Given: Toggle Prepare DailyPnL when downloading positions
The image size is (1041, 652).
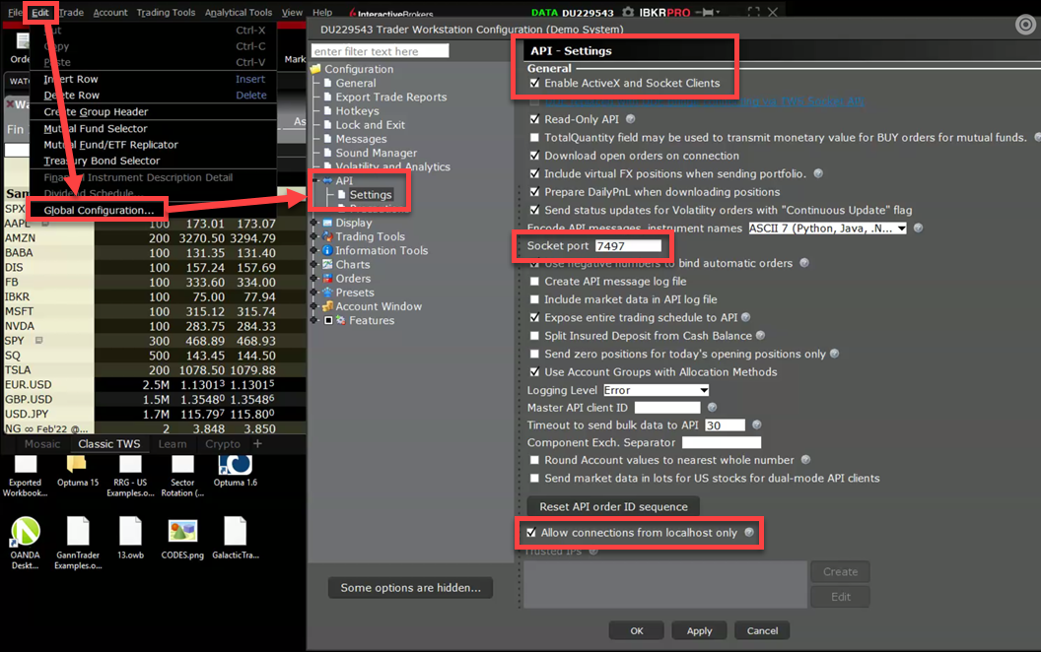Looking at the screenshot, I should 534,192.
